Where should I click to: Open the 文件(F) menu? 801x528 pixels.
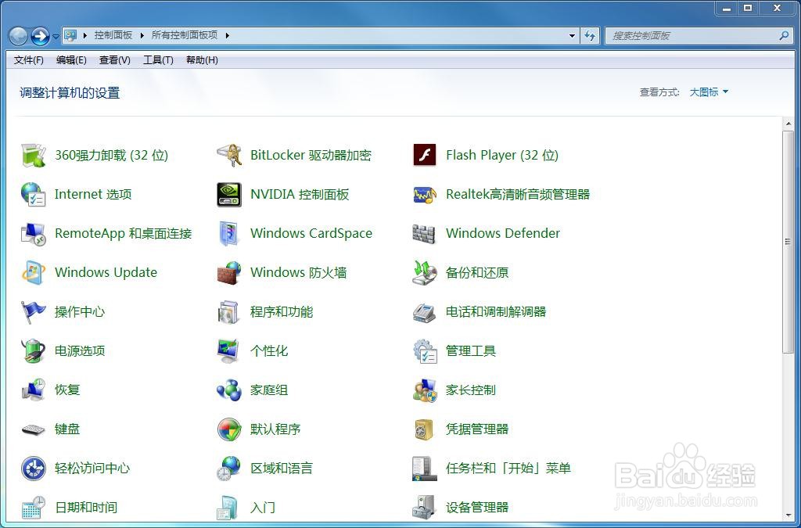(29, 60)
